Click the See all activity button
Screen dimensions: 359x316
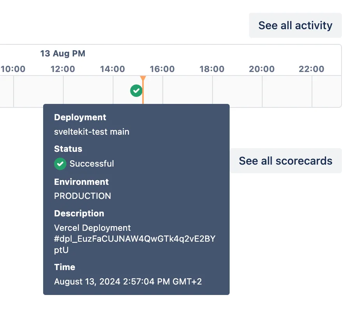[295, 25]
